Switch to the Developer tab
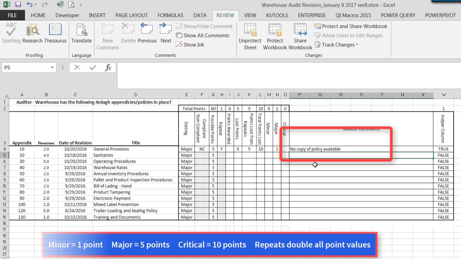The width and height of the screenshot is (461, 259). click(67, 15)
